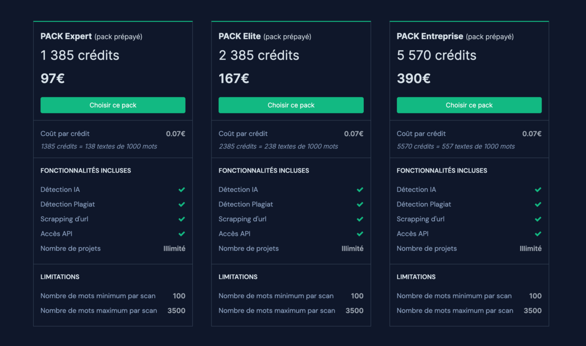Choose the PACK Elite plan

point(291,105)
